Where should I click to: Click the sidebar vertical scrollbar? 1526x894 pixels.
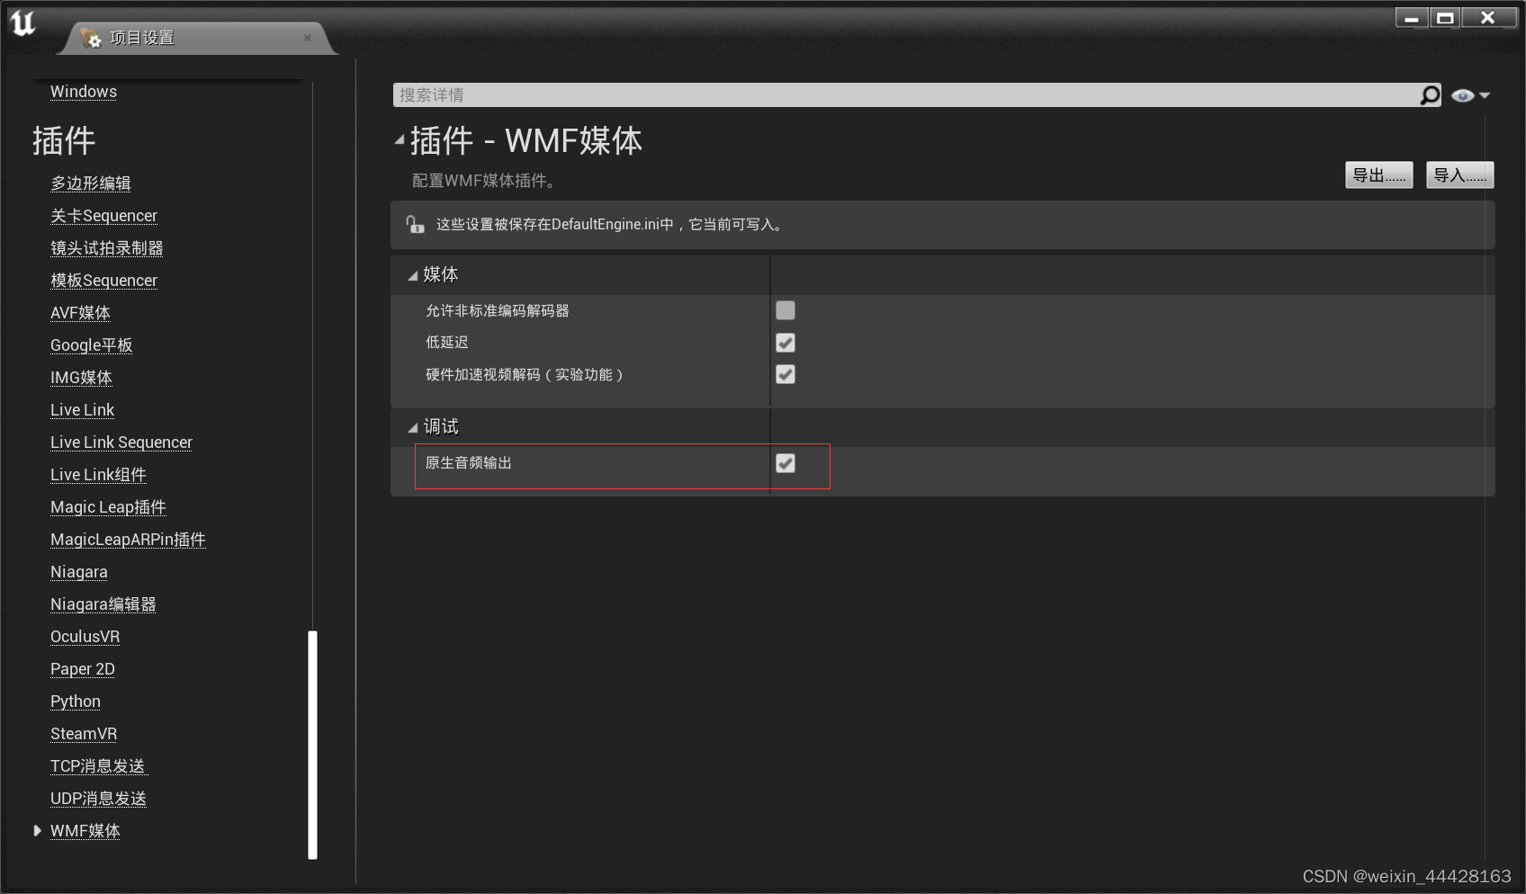pos(313,745)
